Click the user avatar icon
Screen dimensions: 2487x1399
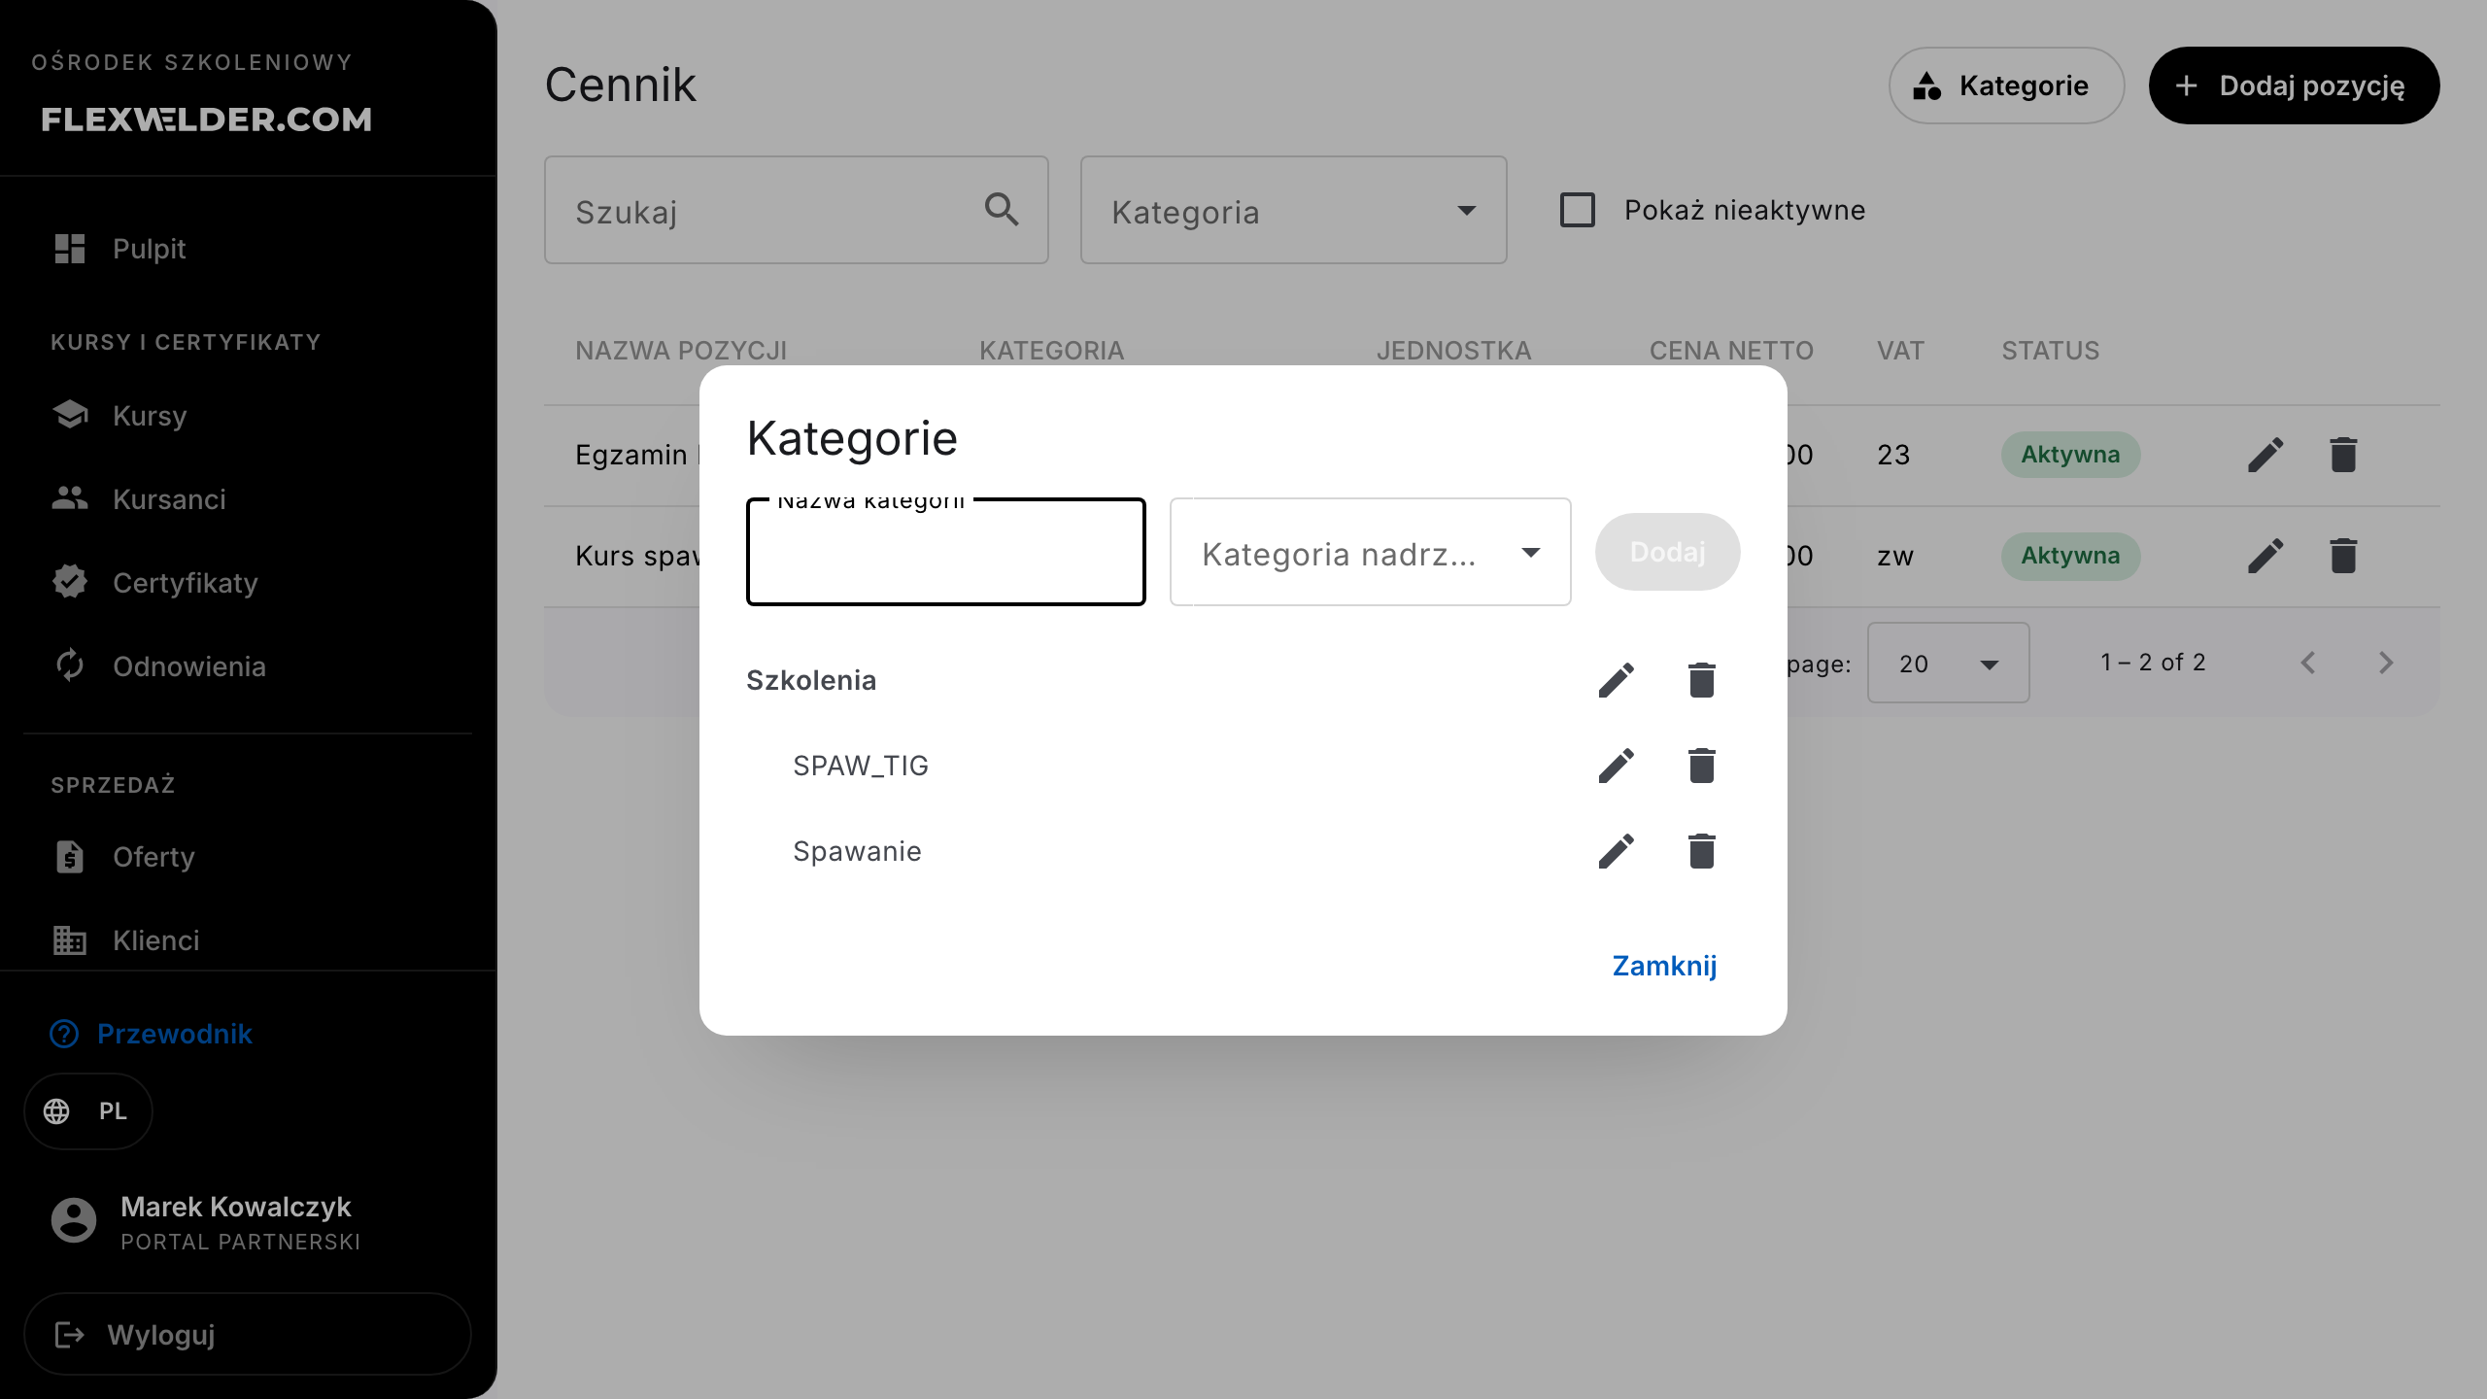pyautogui.click(x=74, y=1220)
